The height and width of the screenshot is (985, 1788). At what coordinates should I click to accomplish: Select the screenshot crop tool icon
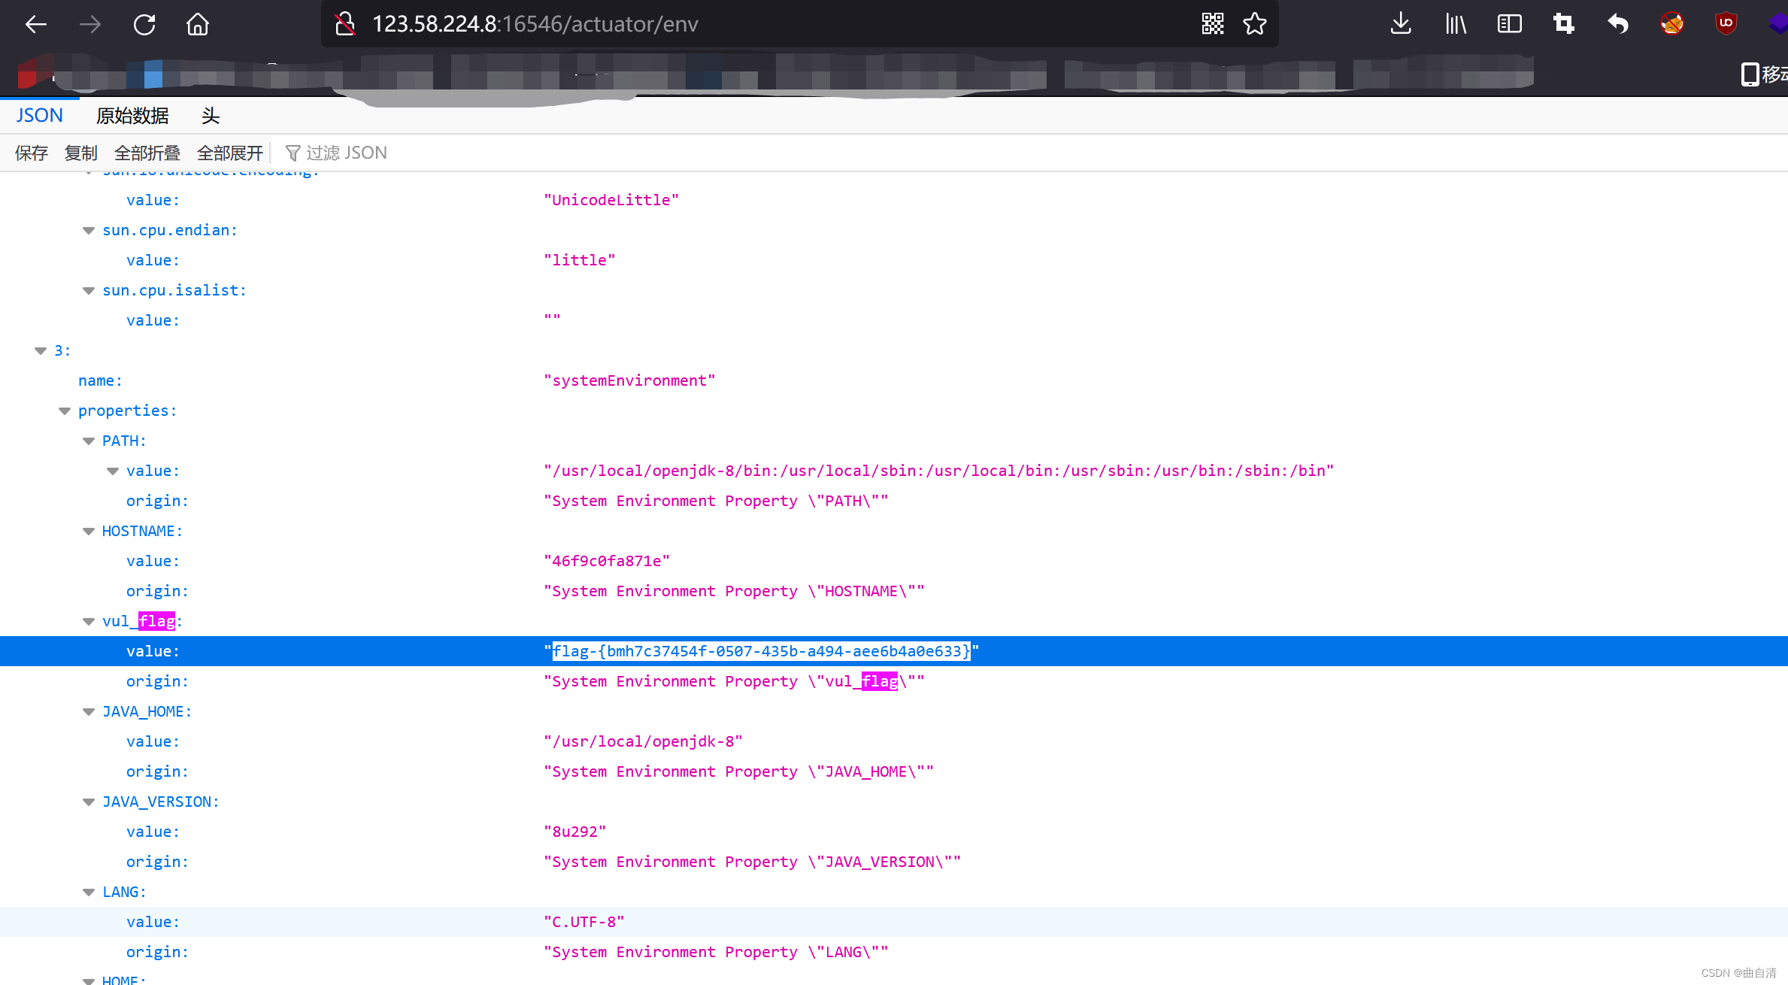coord(1563,24)
